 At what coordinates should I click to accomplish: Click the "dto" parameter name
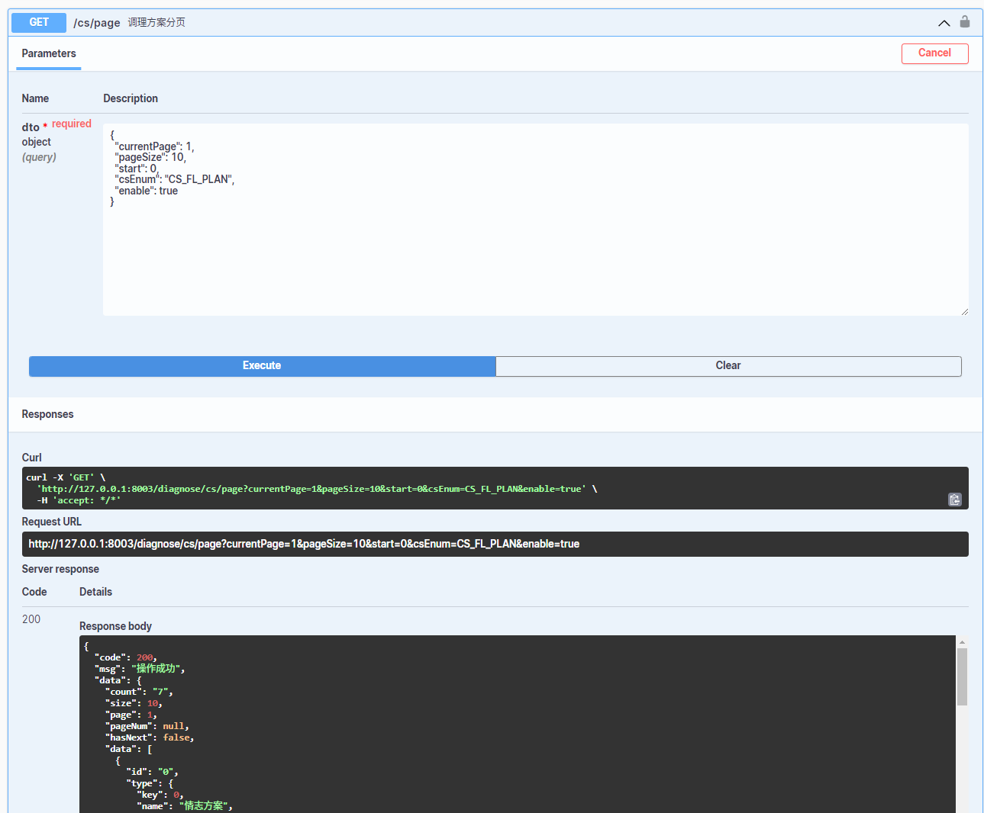coord(31,127)
